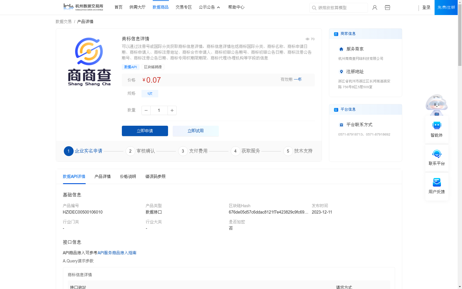This screenshot has width=462, height=289.
Task: Click 产品详情 breadcrumb text
Action: (x=85, y=22)
